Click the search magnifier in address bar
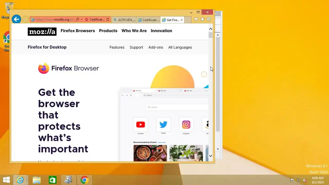Image resolution: width=329 pixels, height=185 pixels. coord(78,20)
